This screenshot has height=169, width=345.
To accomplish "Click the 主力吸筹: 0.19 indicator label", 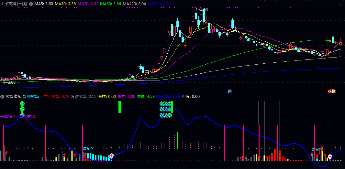I will [57, 96].
